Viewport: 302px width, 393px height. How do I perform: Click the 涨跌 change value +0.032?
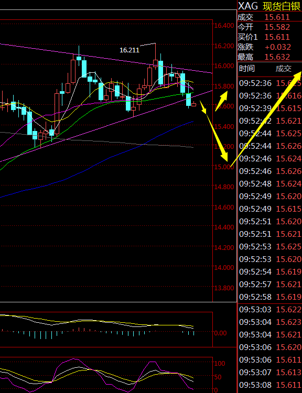(x=278, y=47)
